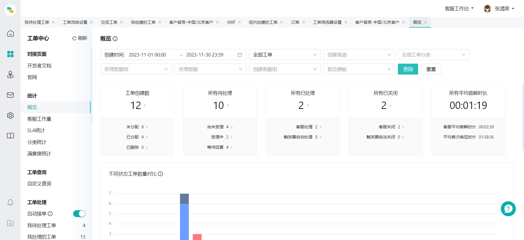Switch to the 工单筛选器设置 tab
This screenshot has width=524, height=240.
327,22
